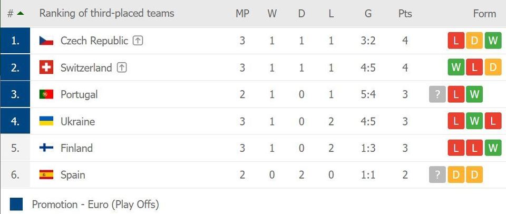The height and width of the screenshot is (214, 506).
Task: Click the Czech Republic flag icon
Action: (46, 41)
